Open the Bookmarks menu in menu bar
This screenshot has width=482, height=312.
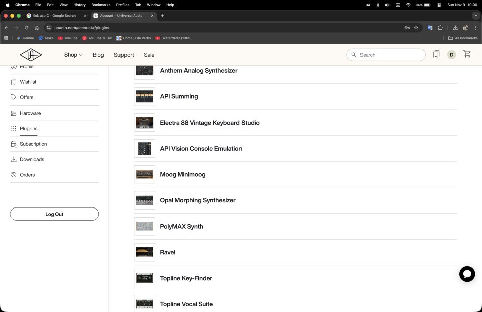(100, 5)
